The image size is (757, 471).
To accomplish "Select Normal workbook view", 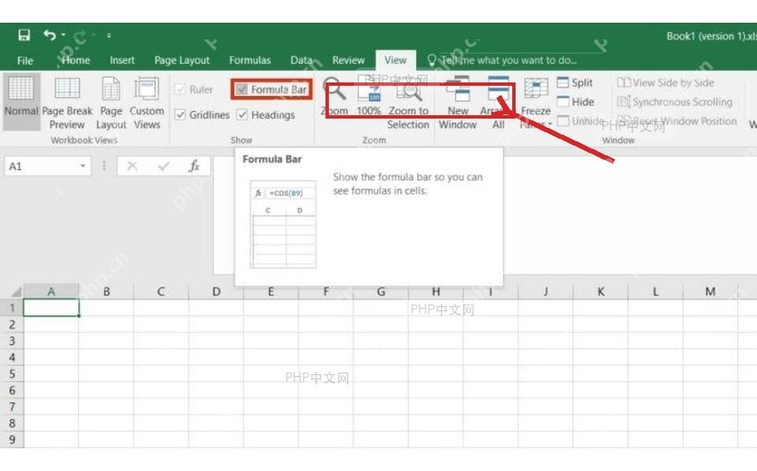I will [21, 101].
